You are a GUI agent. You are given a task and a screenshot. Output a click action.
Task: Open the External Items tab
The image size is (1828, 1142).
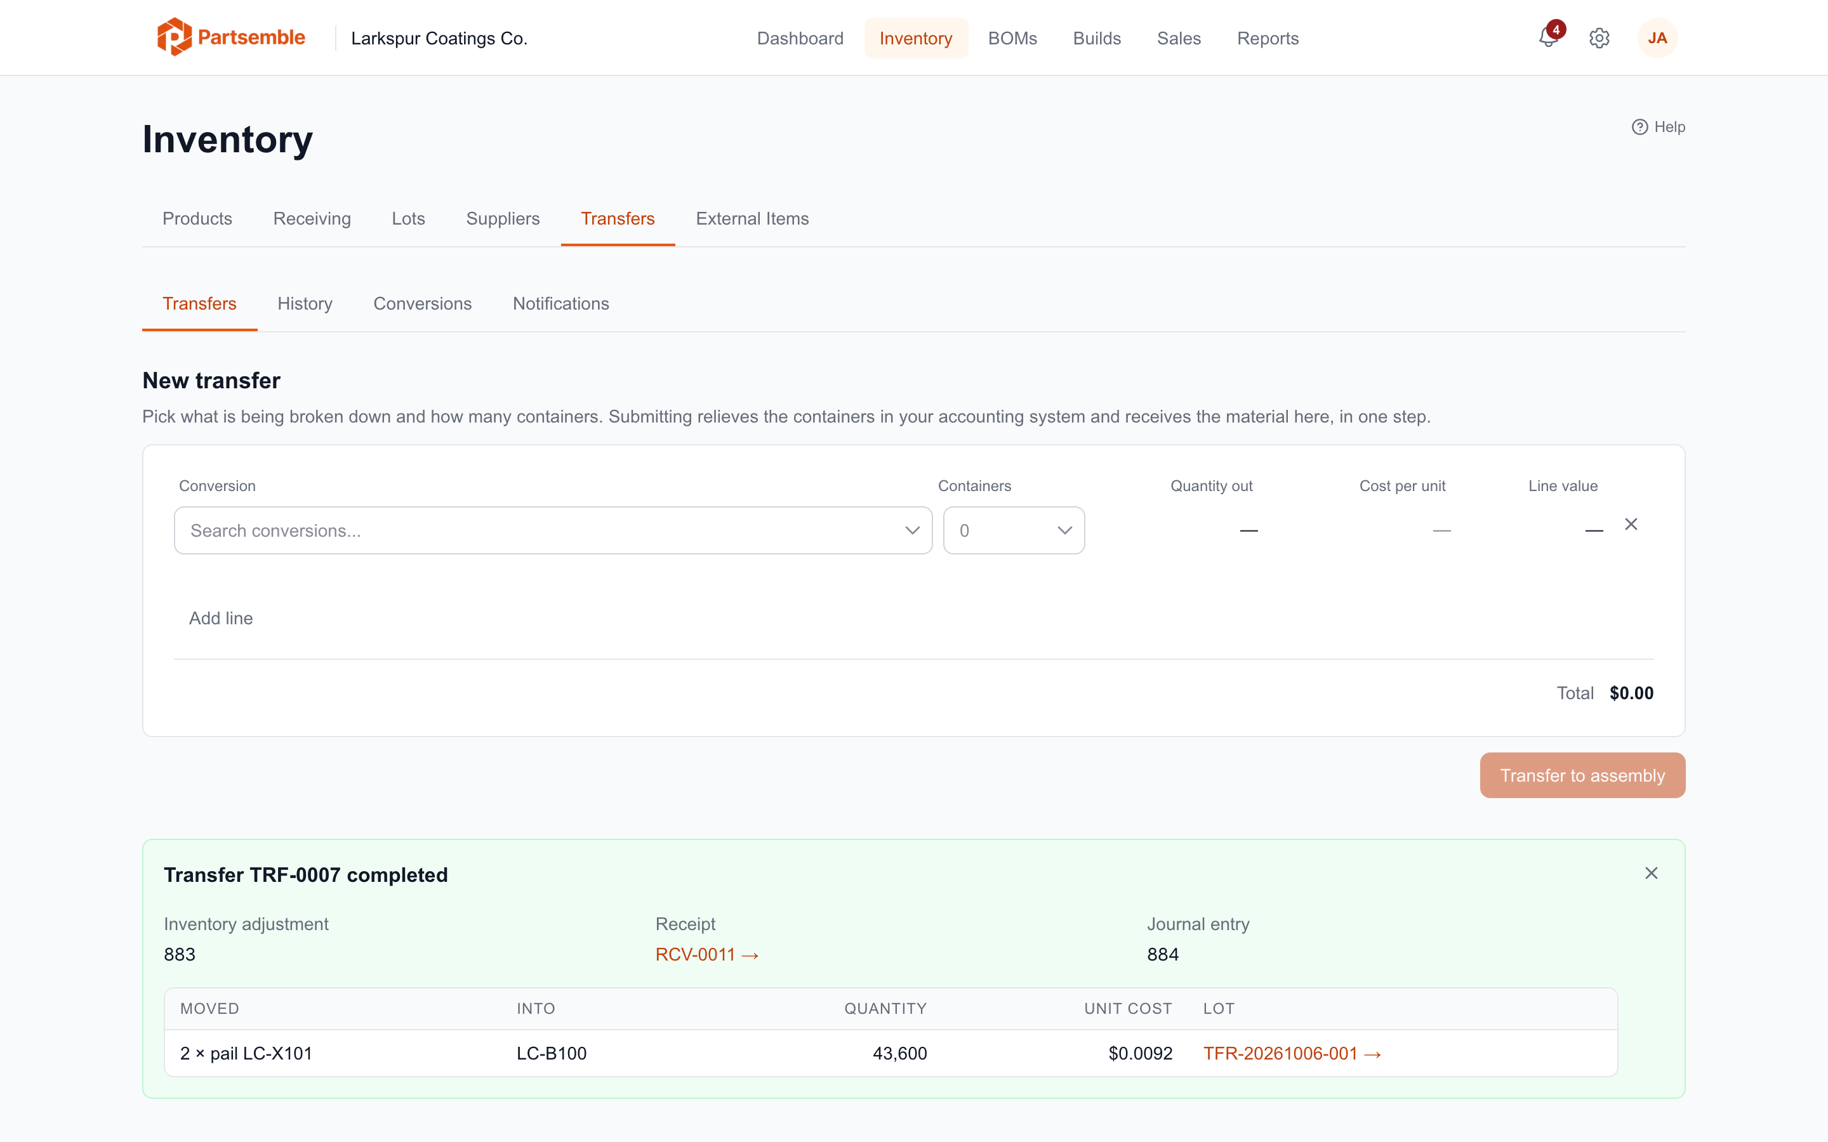tap(752, 218)
